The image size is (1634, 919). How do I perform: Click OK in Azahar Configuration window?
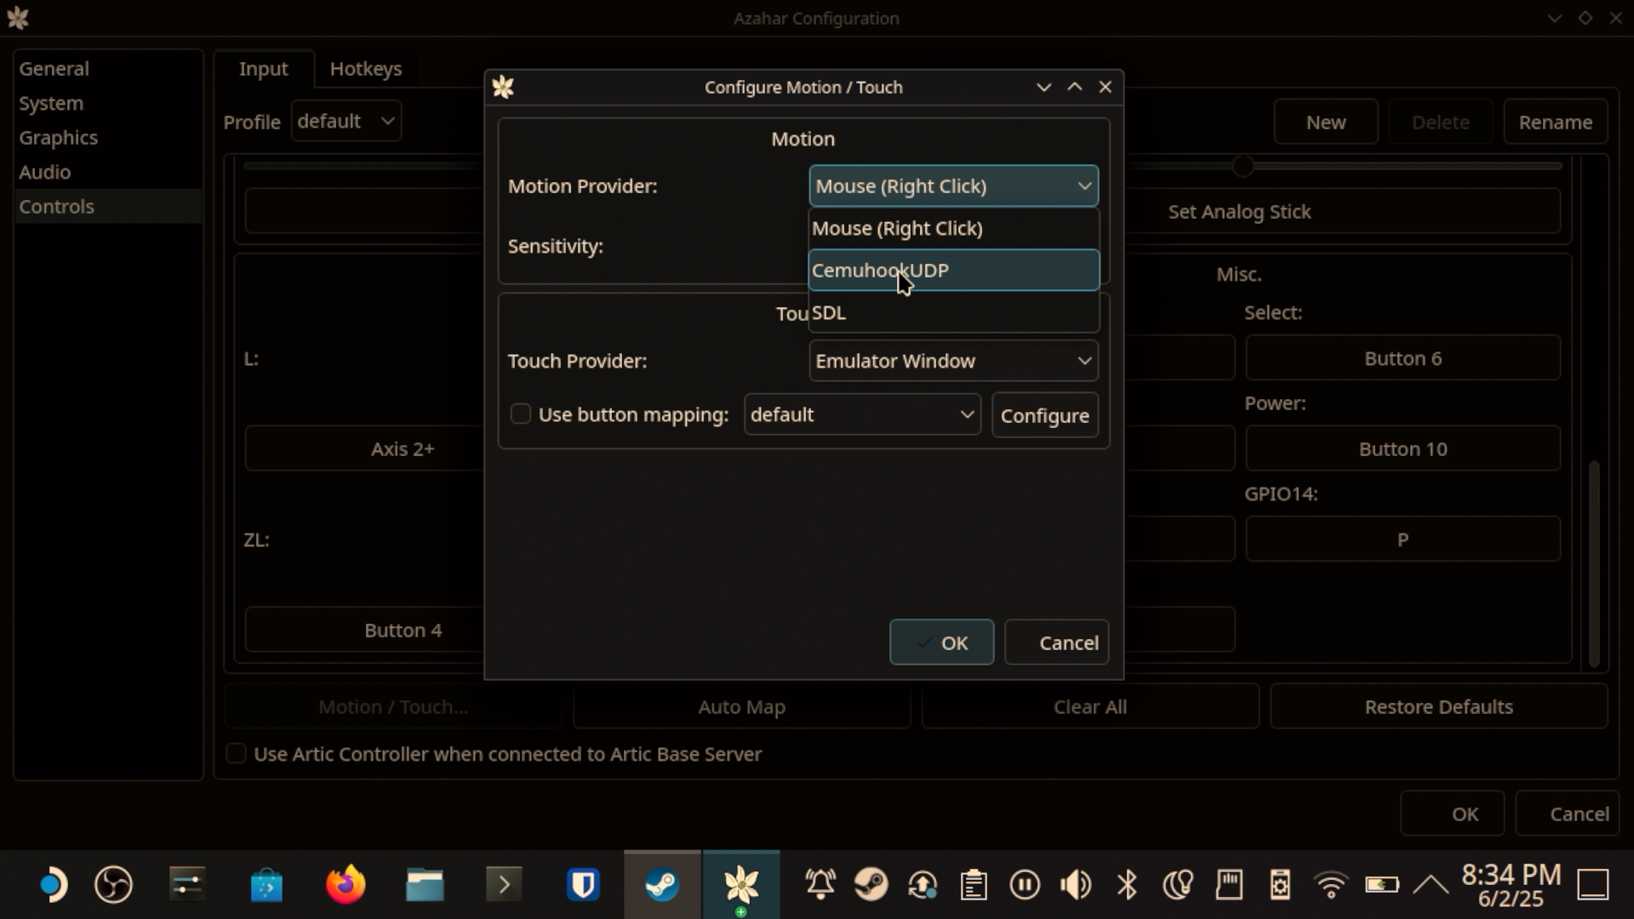[1452, 814]
